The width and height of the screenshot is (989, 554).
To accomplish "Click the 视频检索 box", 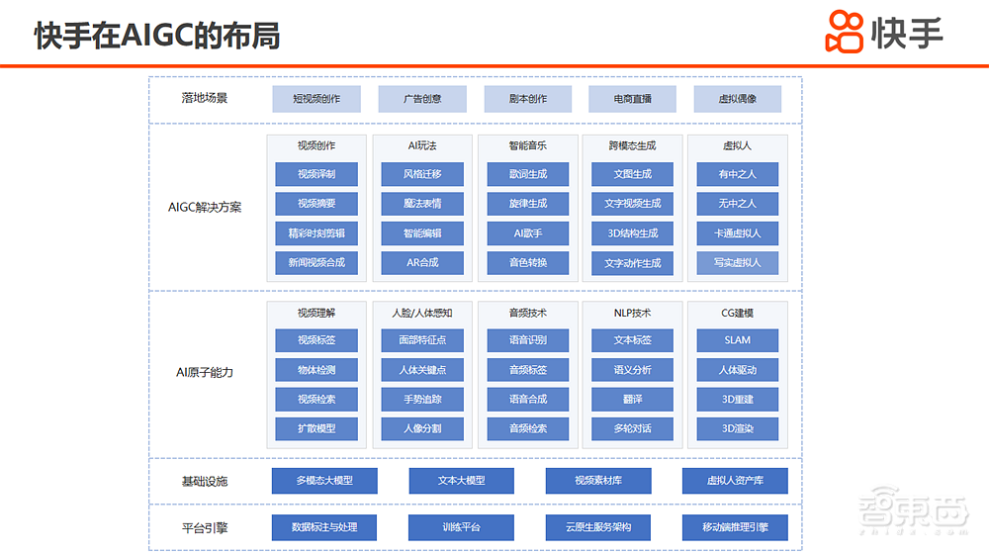I will (316, 400).
